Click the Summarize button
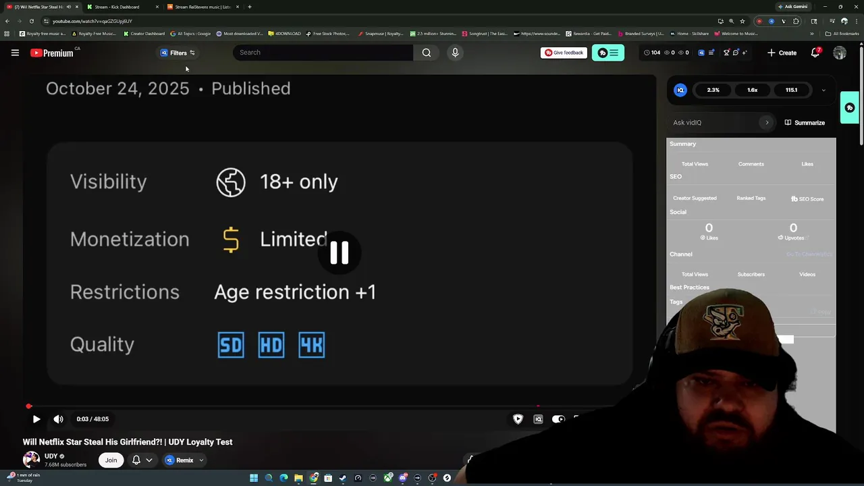Screen dimensions: 864x486 pyautogui.click(x=805, y=123)
